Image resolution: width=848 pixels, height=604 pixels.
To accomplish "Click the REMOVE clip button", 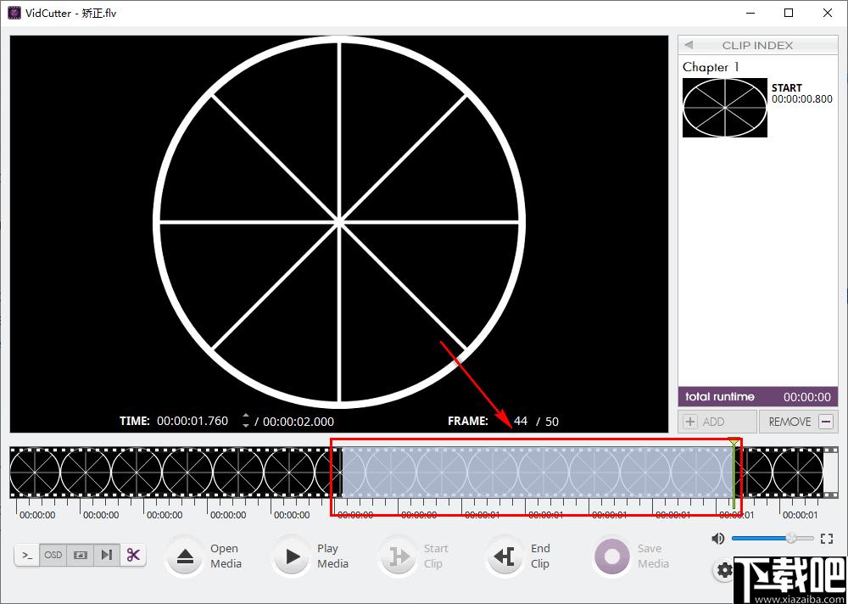I will 799,422.
